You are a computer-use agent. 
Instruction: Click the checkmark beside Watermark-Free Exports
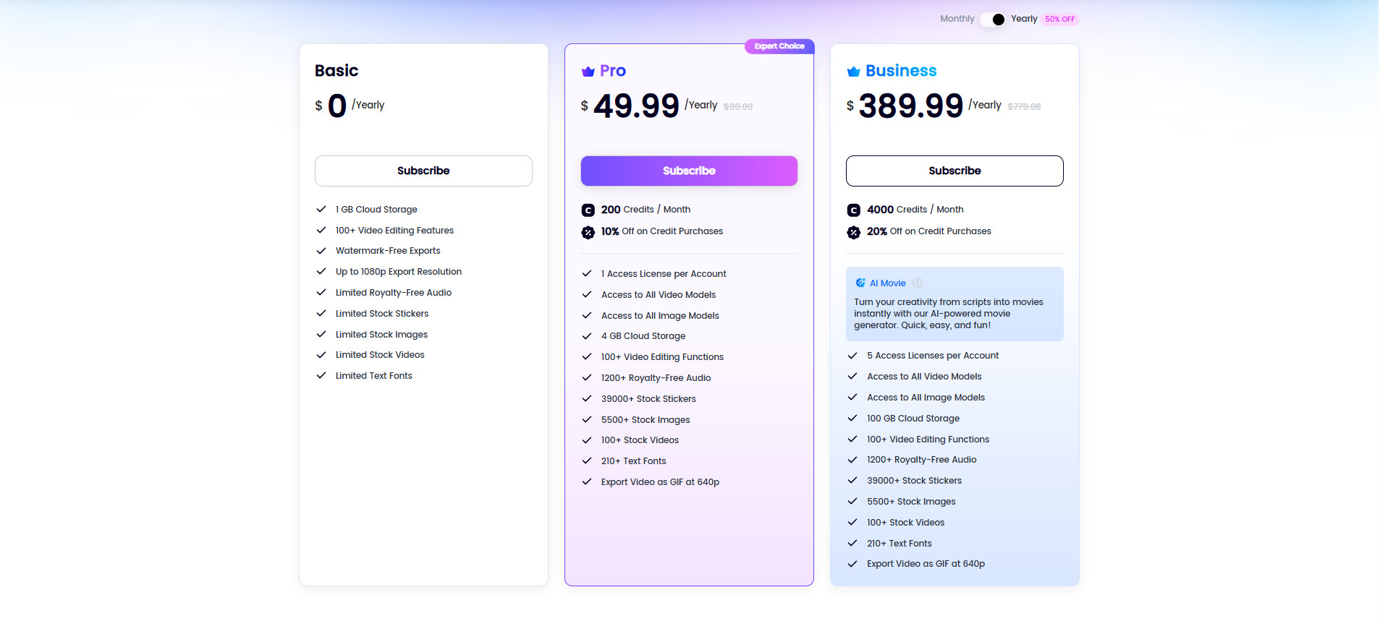point(322,250)
